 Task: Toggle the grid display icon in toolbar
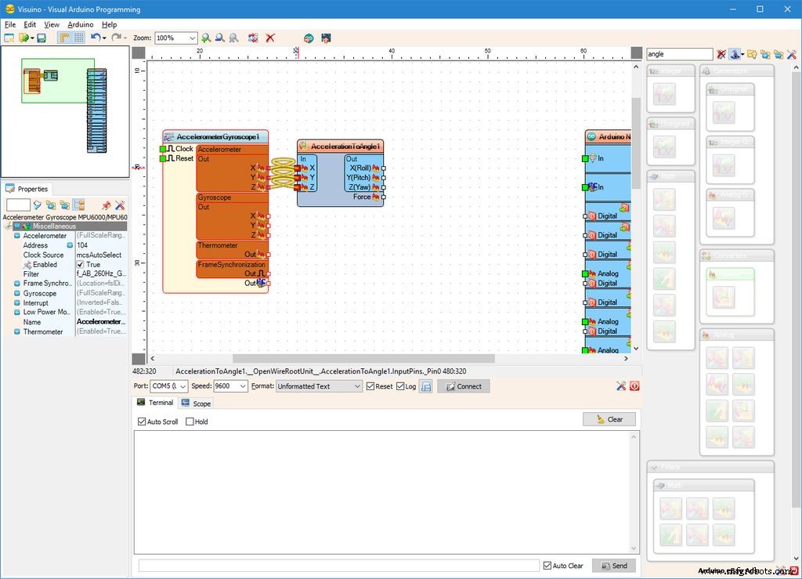(79, 38)
